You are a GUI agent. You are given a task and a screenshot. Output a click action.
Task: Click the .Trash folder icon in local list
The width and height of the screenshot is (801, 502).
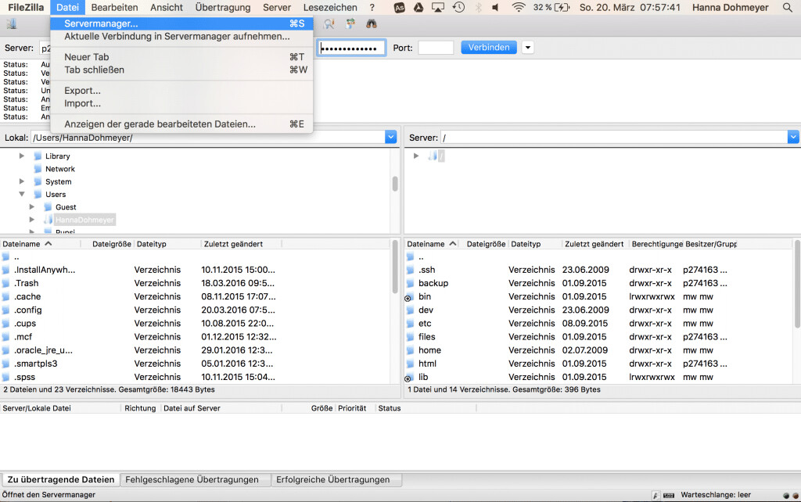5,283
